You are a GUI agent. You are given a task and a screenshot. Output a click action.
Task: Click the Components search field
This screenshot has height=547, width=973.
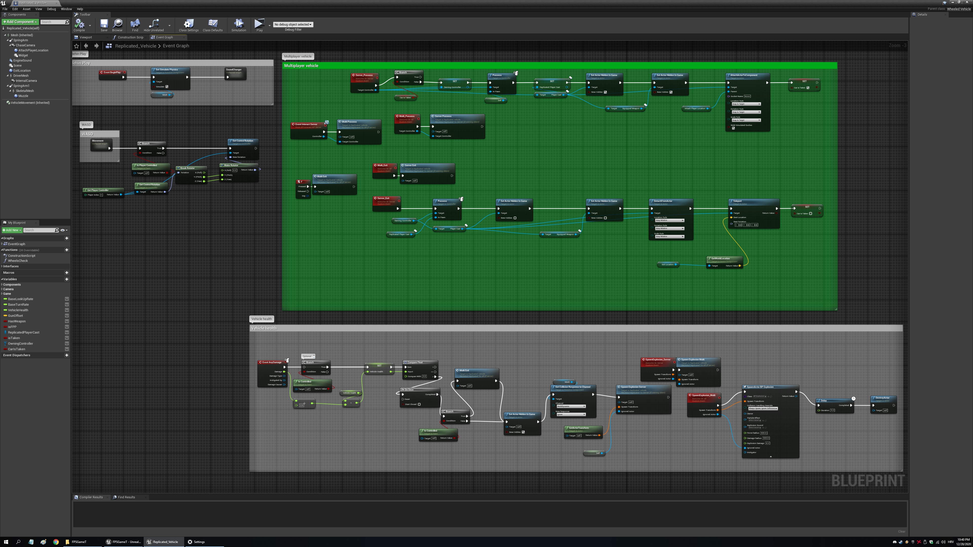(x=53, y=22)
